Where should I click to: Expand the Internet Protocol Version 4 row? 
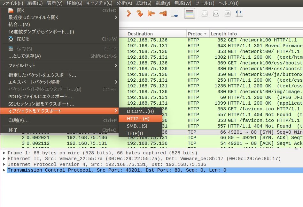tap(4, 164)
